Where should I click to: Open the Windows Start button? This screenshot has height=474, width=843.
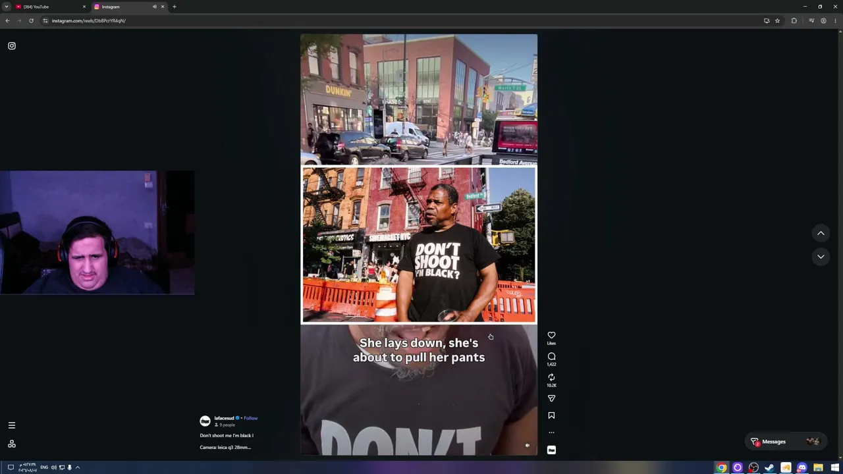click(x=835, y=467)
